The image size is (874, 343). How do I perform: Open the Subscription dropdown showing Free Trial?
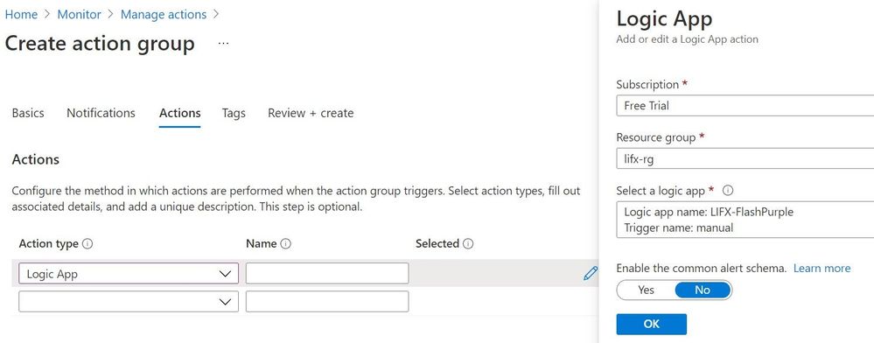(745, 105)
